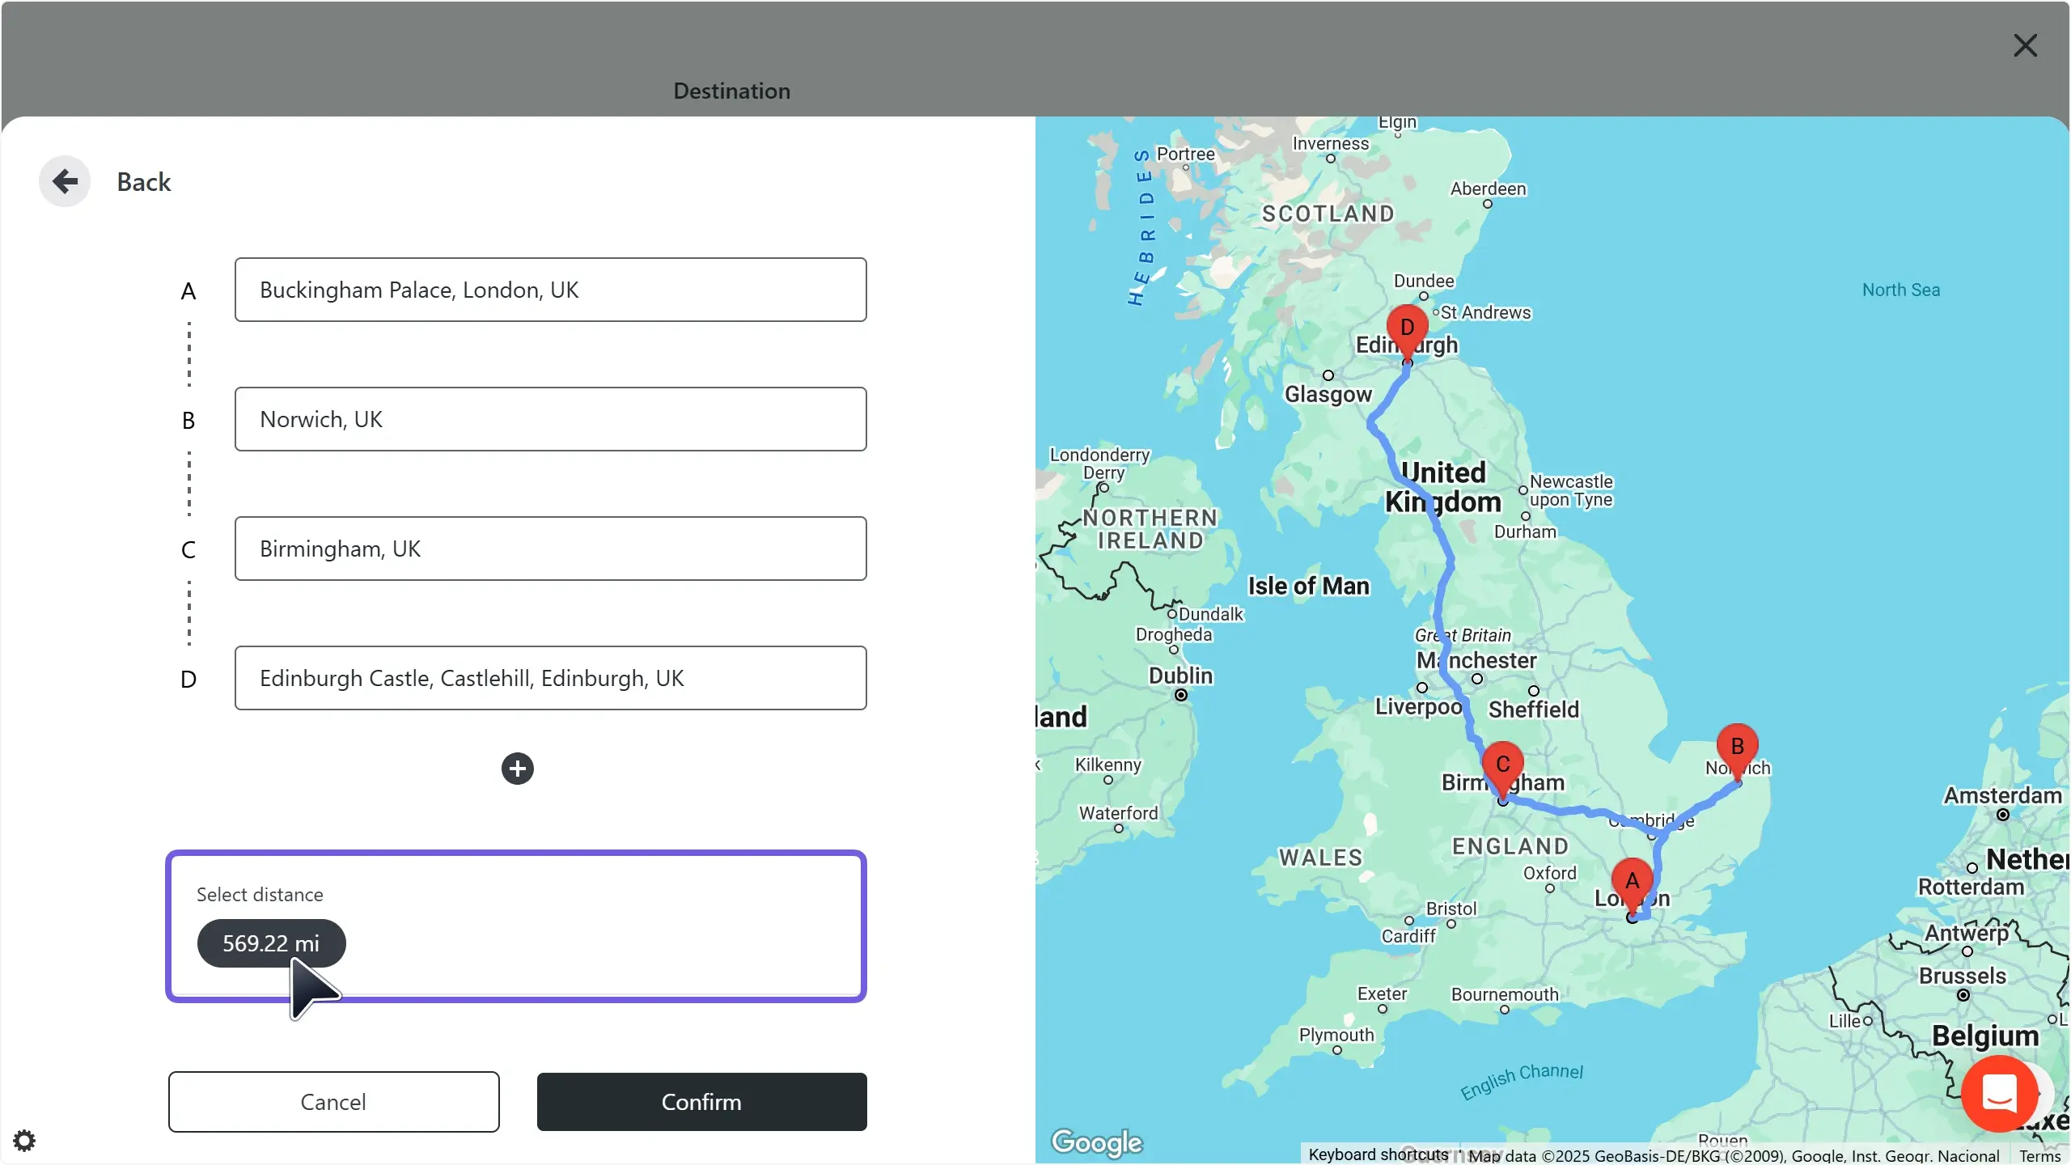Click the Back text label

[x=144, y=182]
